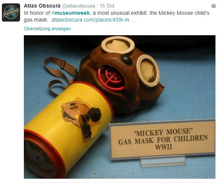
Task: Click the brown strap buckle in the photo
Action: 63,64
